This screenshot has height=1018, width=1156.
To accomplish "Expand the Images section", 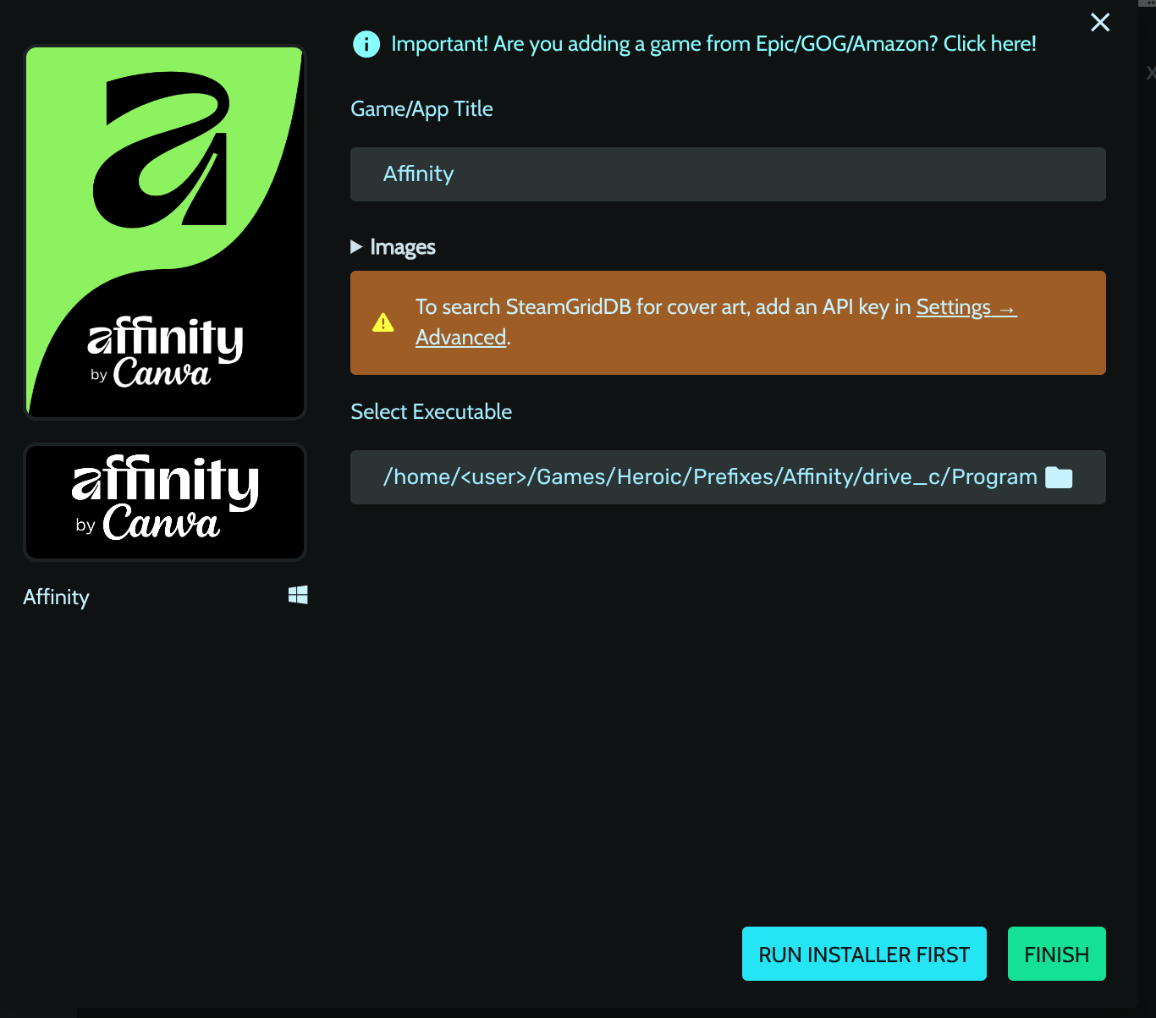I will click(x=394, y=247).
